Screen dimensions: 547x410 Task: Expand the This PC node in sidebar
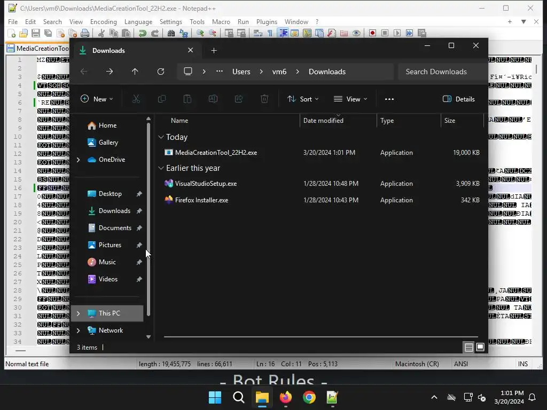click(78, 313)
